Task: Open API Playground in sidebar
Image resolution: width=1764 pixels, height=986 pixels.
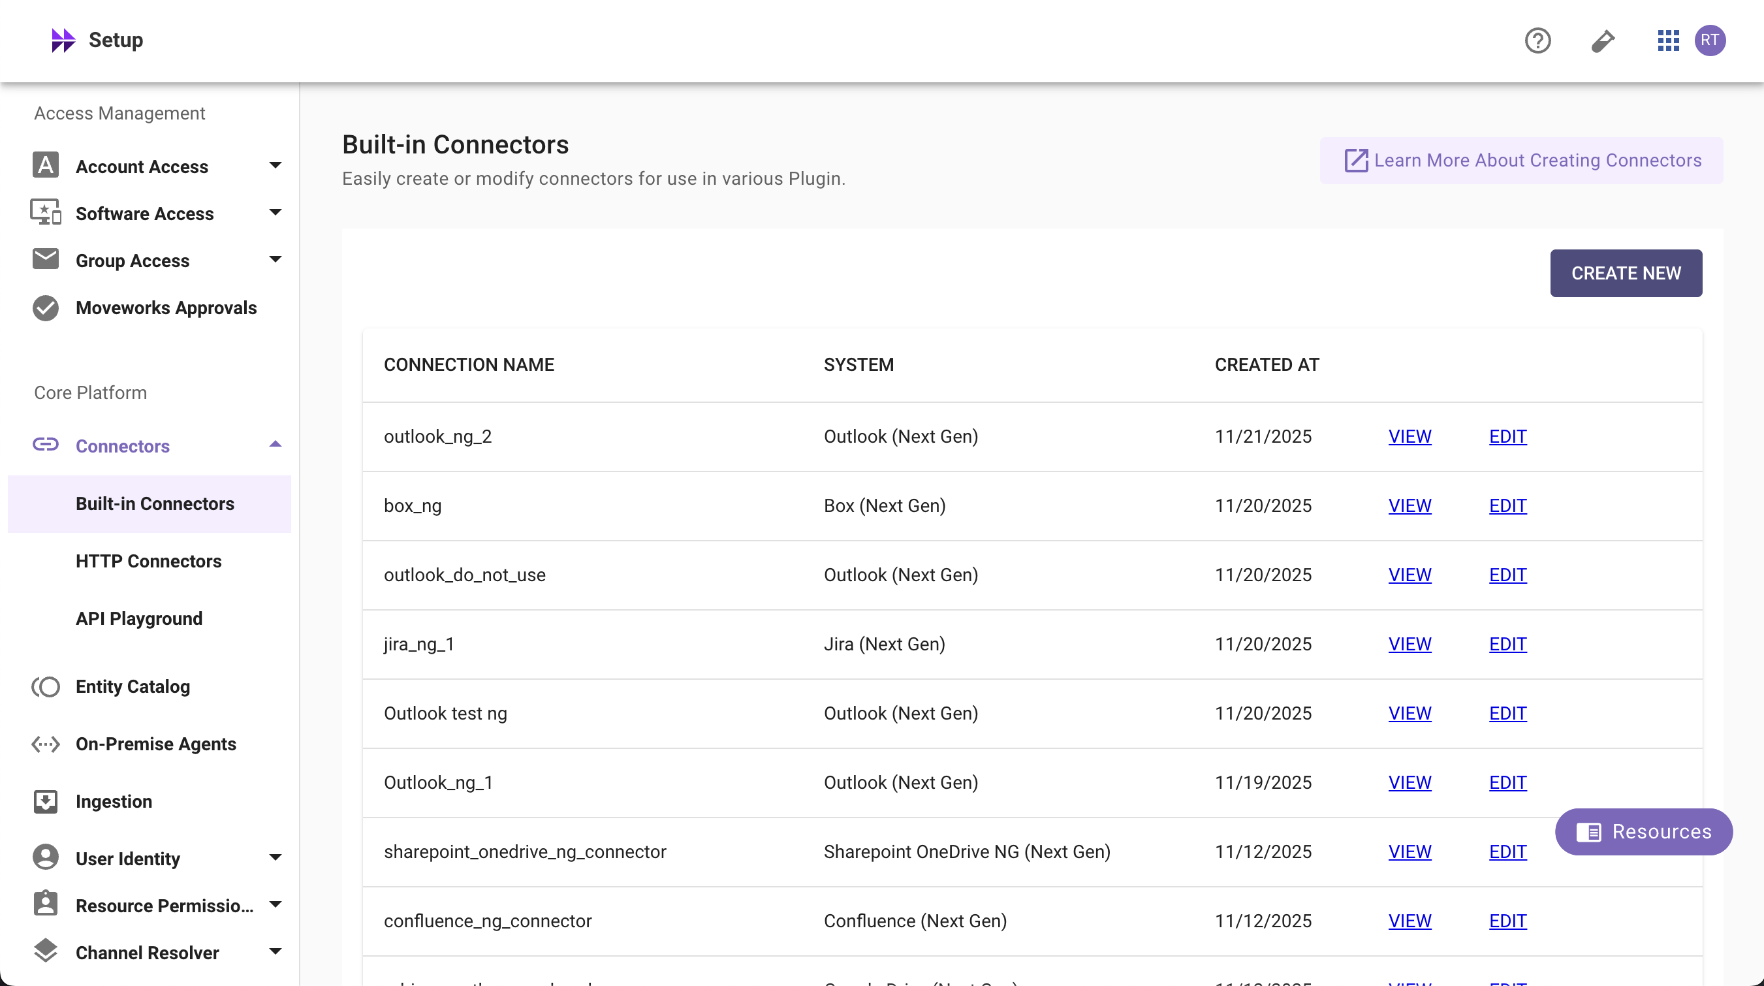Action: pyautogui.click(x=139, y=618)
